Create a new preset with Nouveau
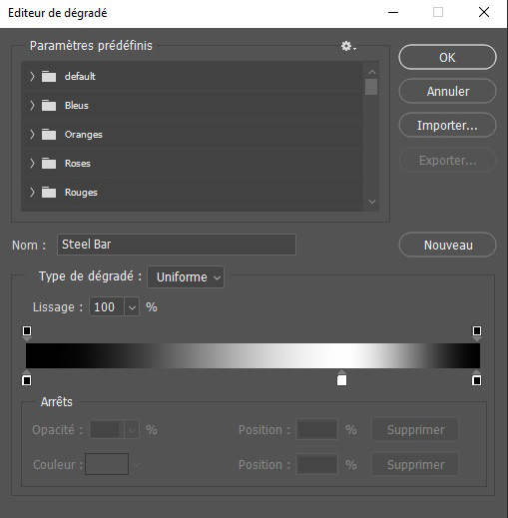The image size is (508, 518). click(447, 245)
